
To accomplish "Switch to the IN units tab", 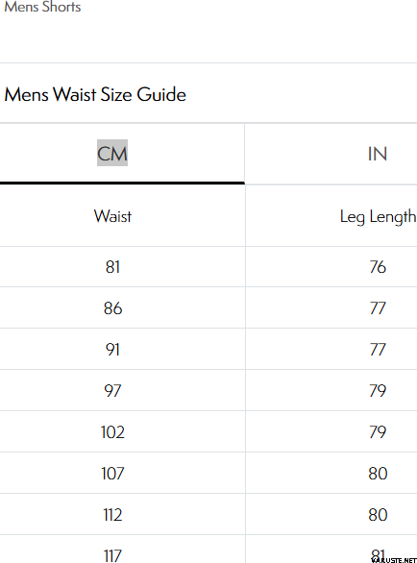I will [x=378, y=154].
